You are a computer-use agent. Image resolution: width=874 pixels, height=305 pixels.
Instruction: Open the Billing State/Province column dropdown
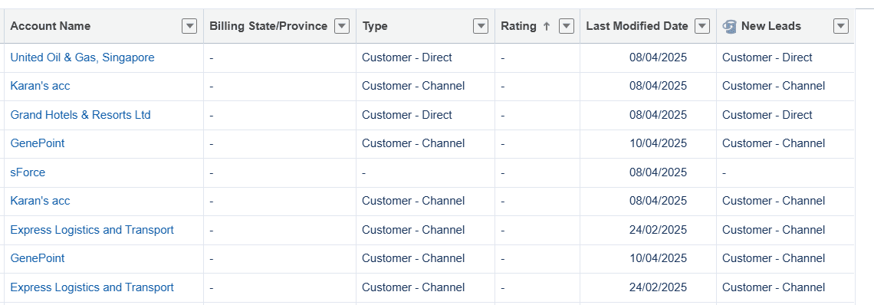click(342, 26)
